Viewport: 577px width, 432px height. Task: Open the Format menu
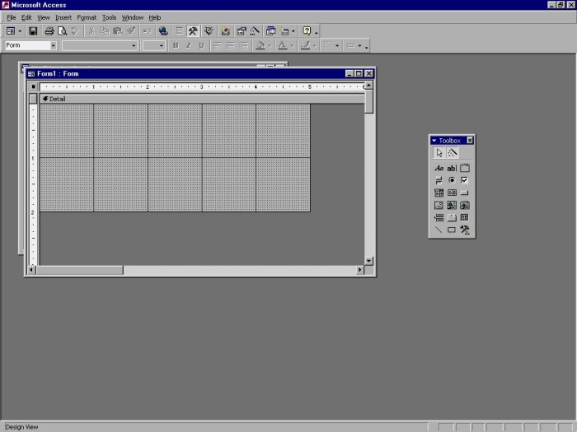[x=87, y=17]
